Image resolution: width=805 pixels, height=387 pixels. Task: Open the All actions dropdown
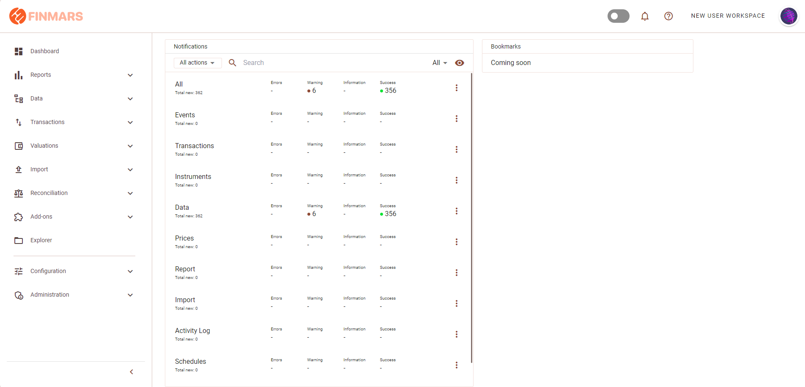click(x=197, y=63)
